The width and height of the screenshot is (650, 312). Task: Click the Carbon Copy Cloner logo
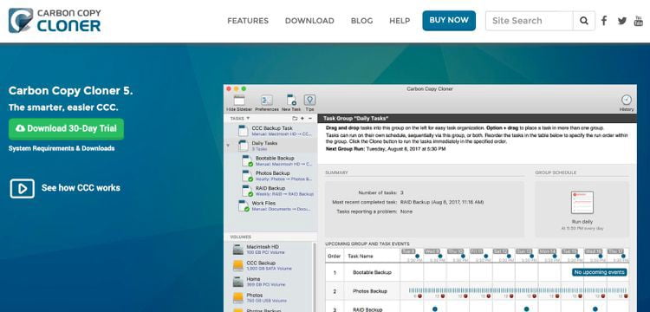[x=55, y=20]
